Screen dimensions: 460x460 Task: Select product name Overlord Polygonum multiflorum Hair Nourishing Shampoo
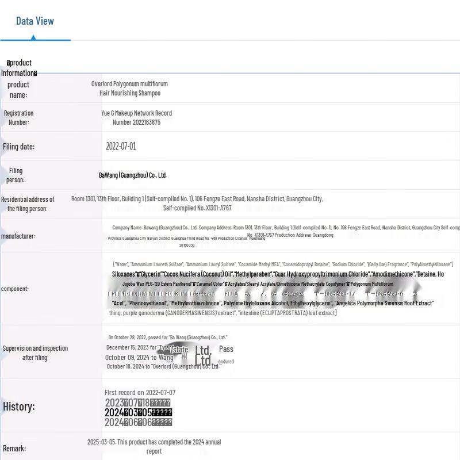point(129,89)
